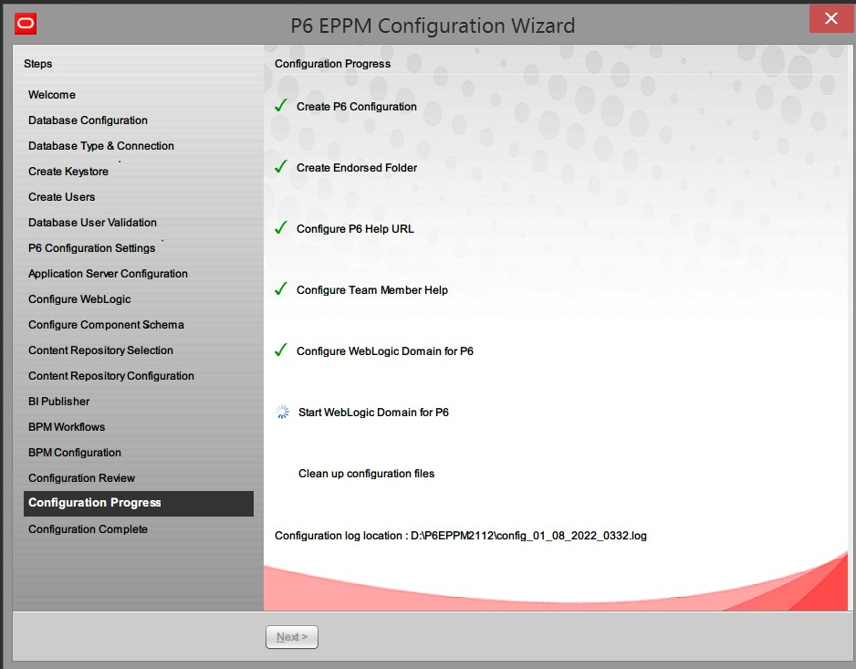Click Configure WebLogic Domain for P6 text
Image resolution: width=856 pixels, height=669 pixels.
pos(385,351)
